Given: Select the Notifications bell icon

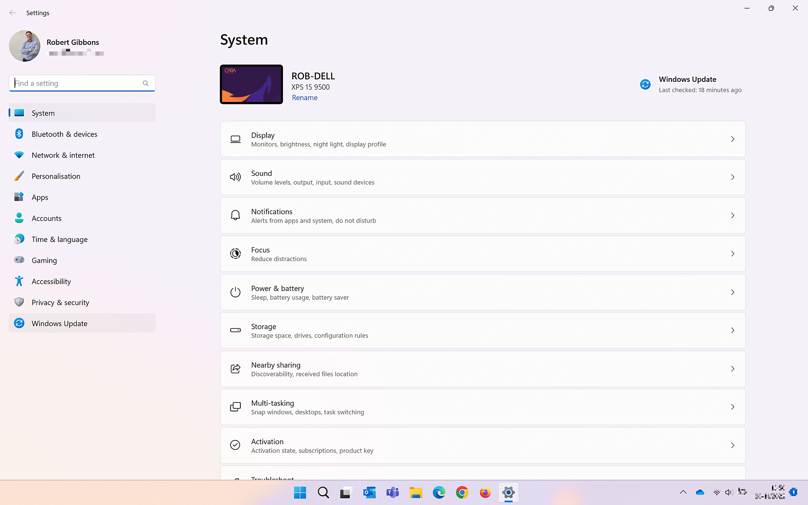Looking at the screenshot, I should tap(235, 215).
